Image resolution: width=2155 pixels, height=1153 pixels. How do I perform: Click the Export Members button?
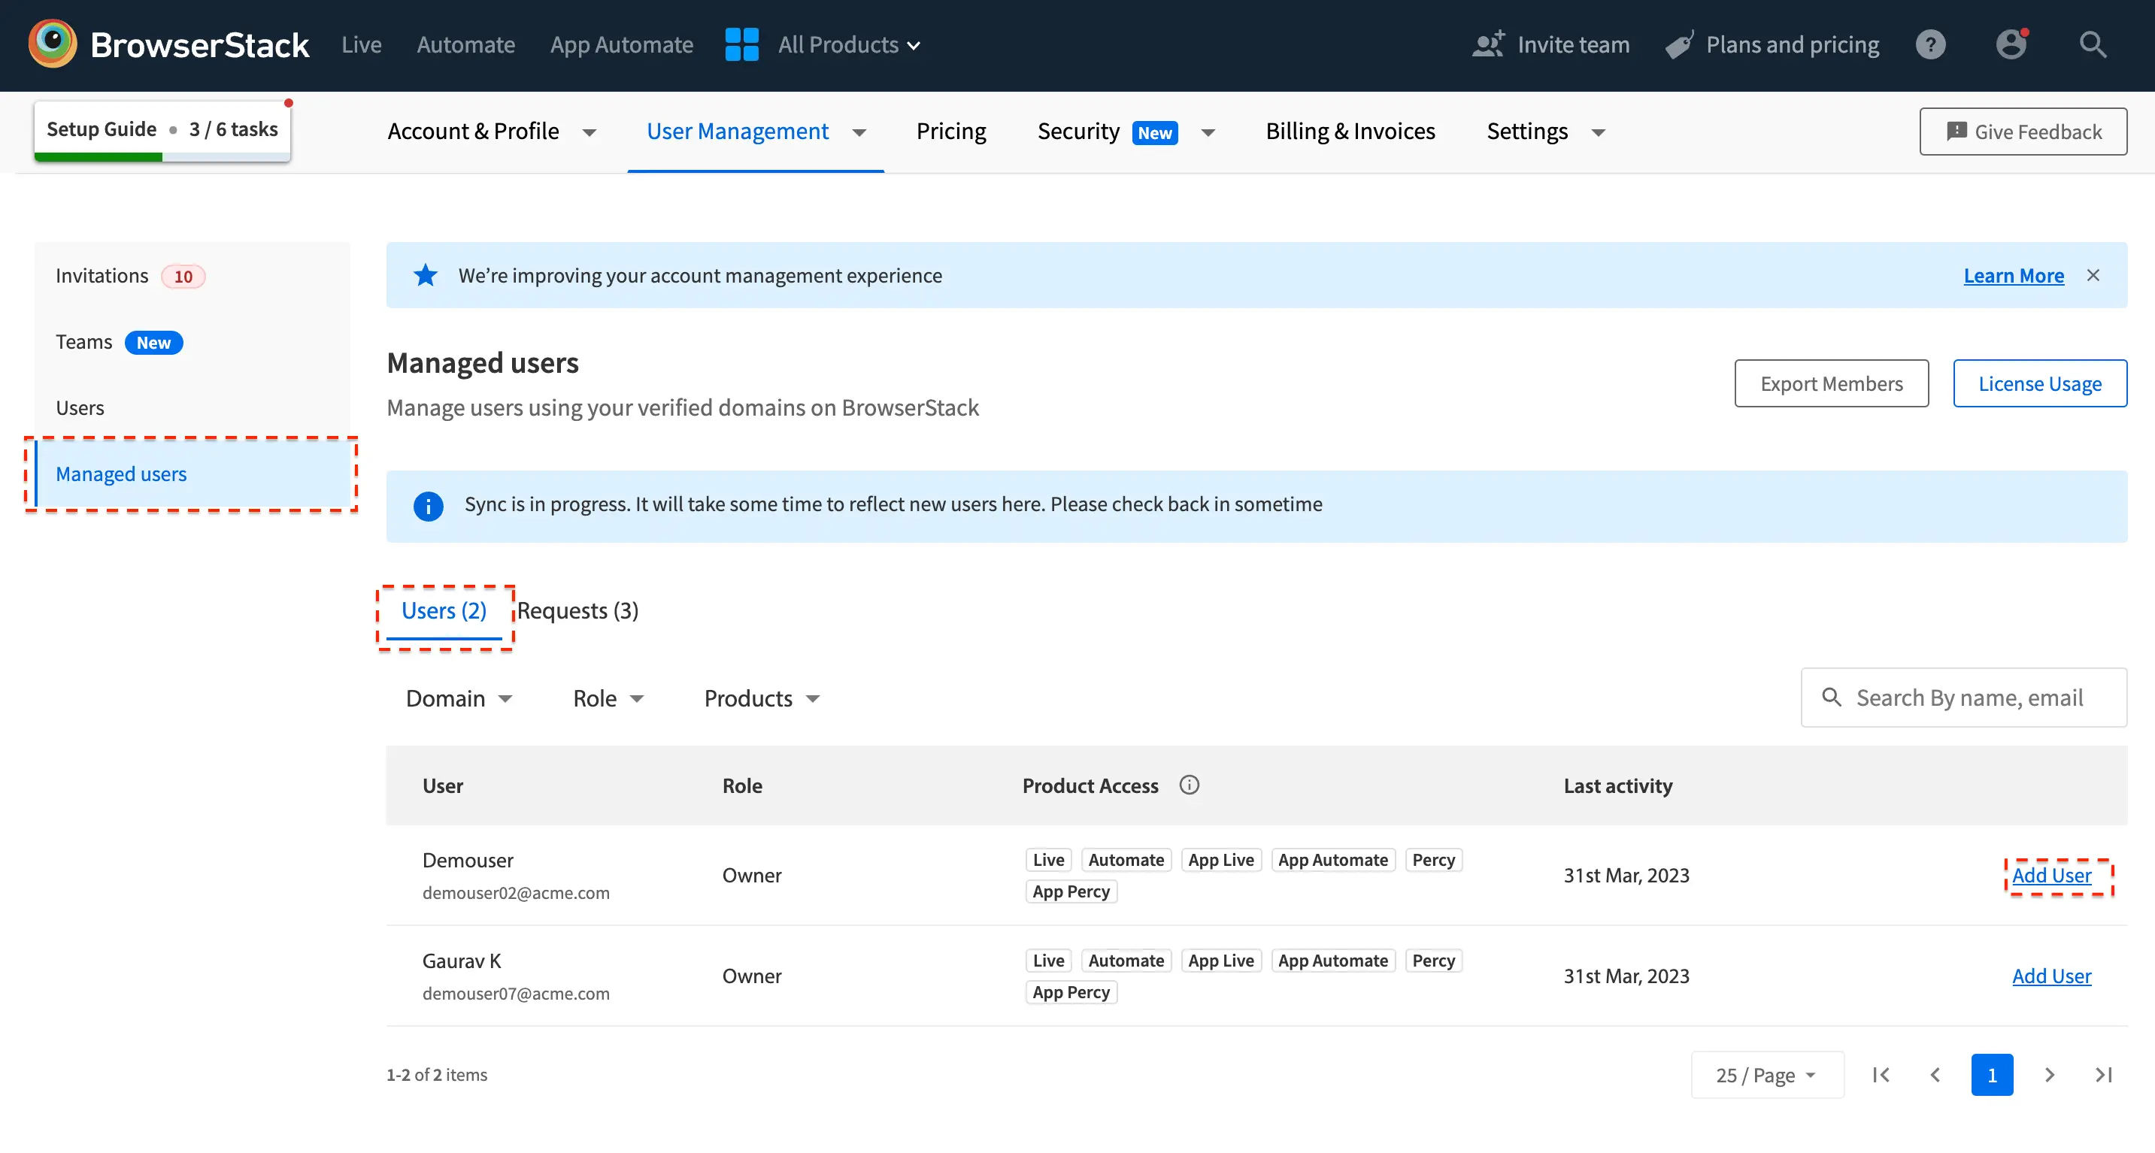point(1830,383)
